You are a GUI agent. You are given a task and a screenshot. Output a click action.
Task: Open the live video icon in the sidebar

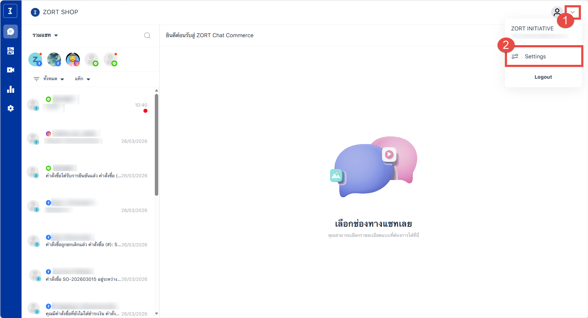(10, 70)
